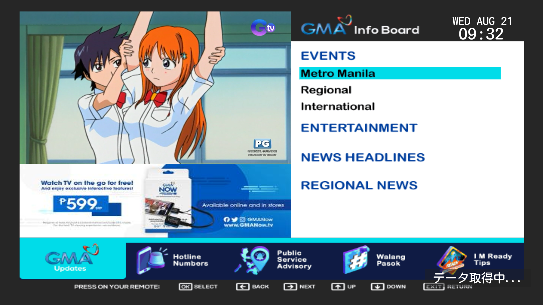Open the Regional events item

[326, 90]
